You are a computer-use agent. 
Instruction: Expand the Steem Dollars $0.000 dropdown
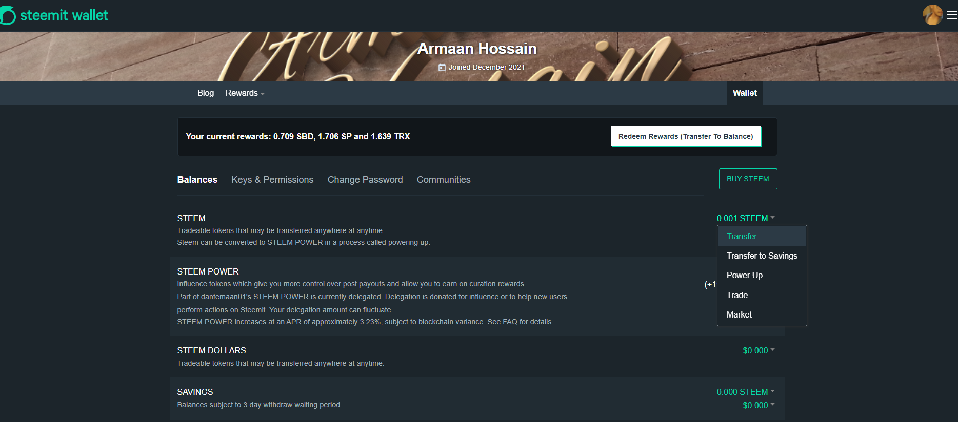tap(759, 351)
